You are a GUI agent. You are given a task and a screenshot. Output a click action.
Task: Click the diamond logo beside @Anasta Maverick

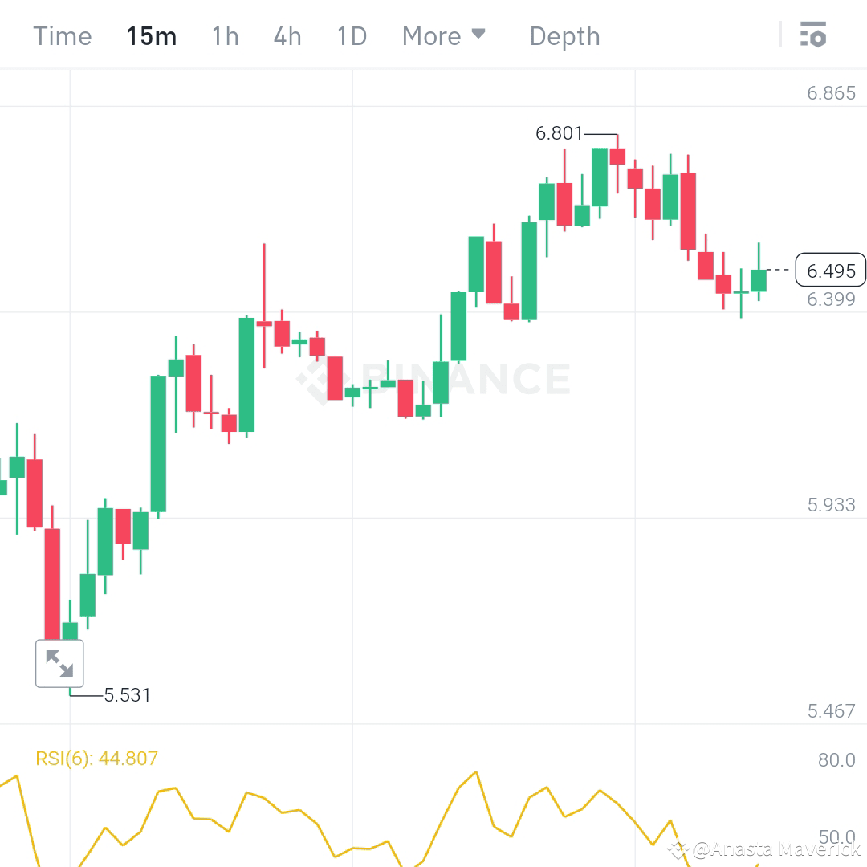click(x=680, y=848)
